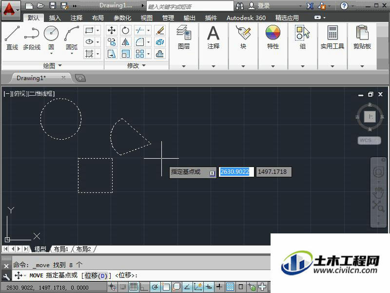The width and height of the screenshot is (390, 293).
Task: Open the 实用工具 (Utilities) panel
Action: (x=332, y=38)
